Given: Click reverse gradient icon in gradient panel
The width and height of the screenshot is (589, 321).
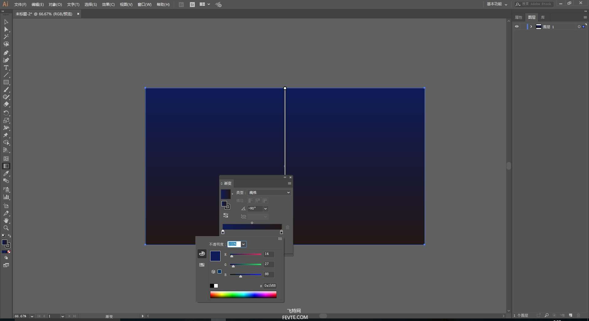Looking at the screenshot, I should click(226, 216).
